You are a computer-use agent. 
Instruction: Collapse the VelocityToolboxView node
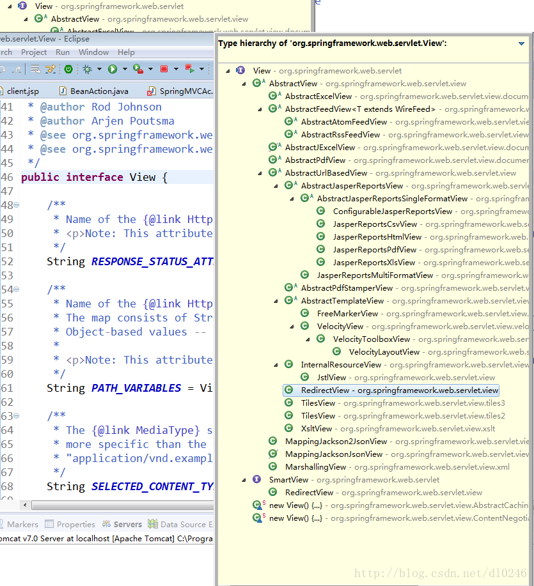pos(308,339)
